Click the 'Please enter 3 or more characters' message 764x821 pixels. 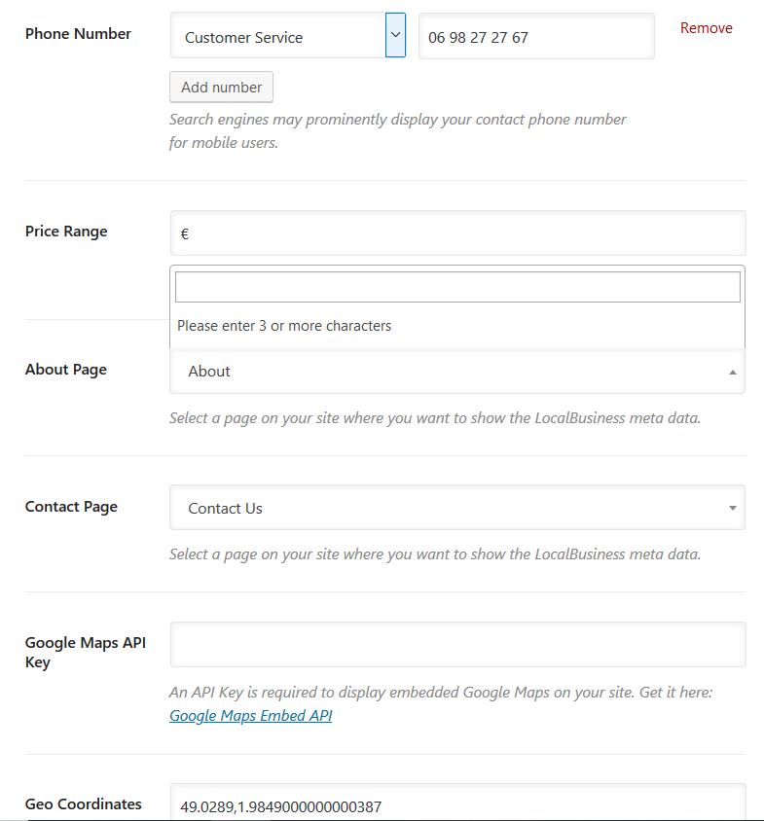tap(284, 326)
